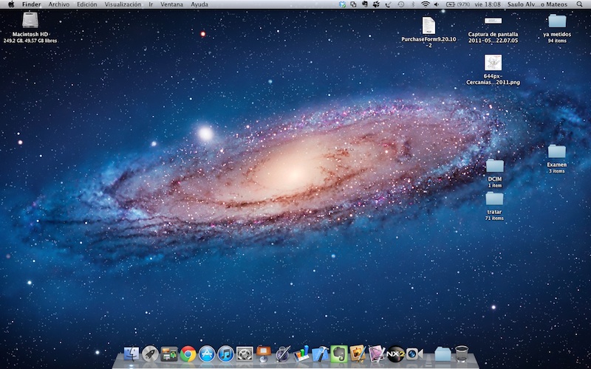
Task: Click the blue sync status icon in menu bar
Action: tap(342, 4)
